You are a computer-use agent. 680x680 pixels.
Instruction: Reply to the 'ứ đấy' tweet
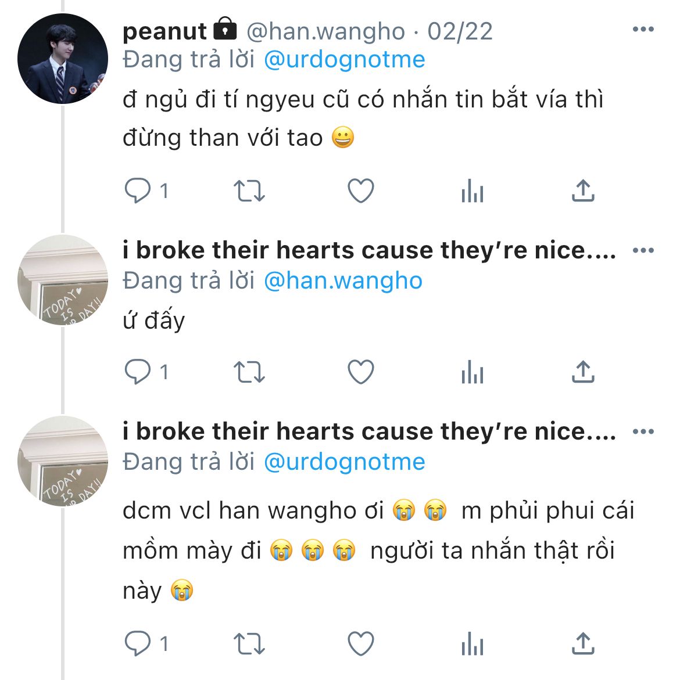[x=138, y=372]
